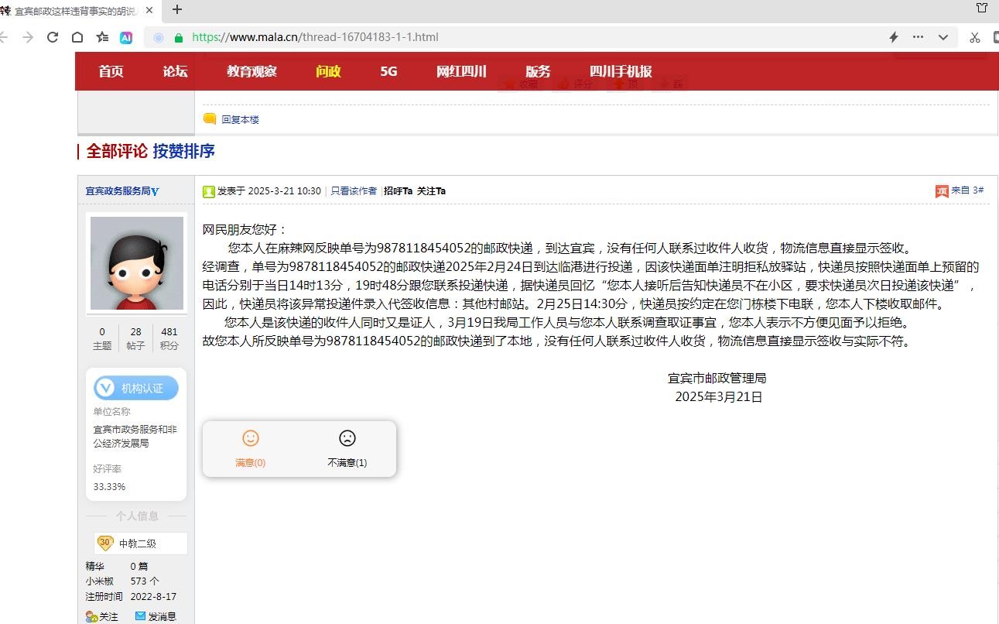Click the browser home icon

click(77, 37)
